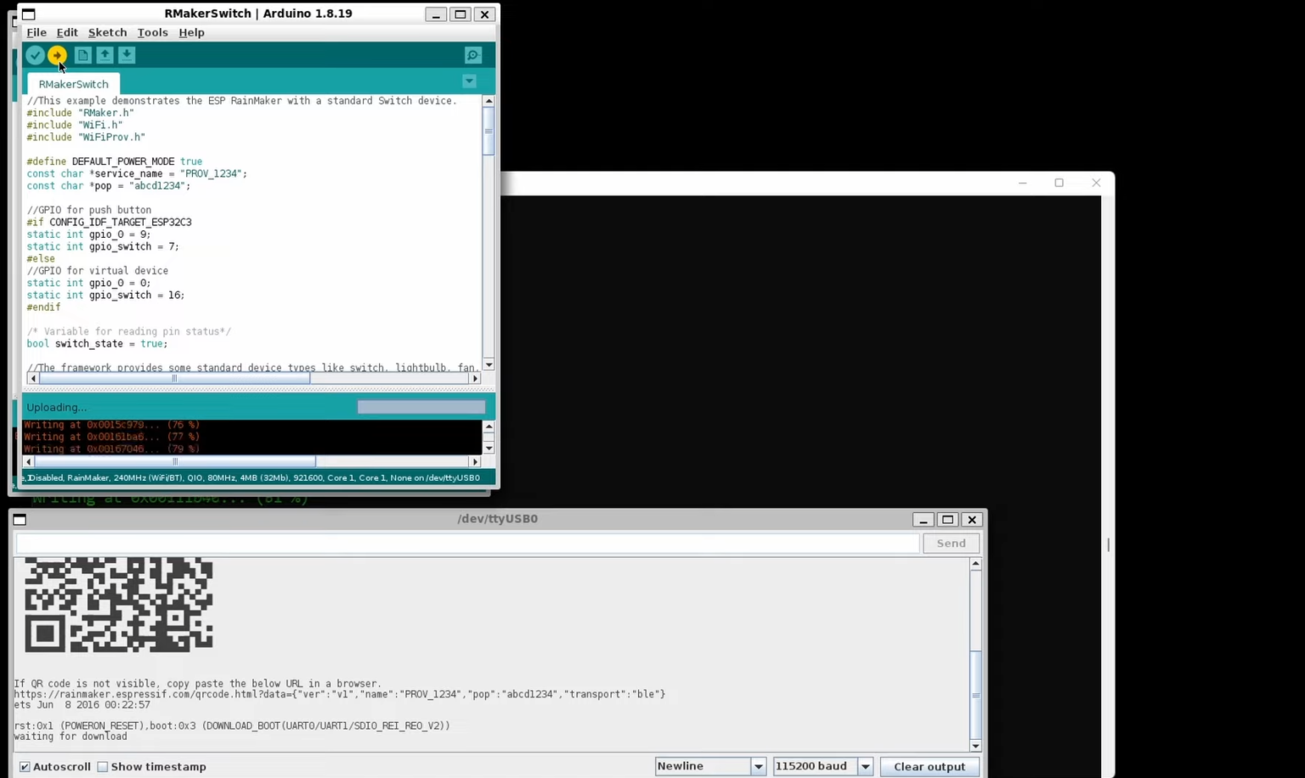
Task: Disable the Autoscroll checkbox
Action: tap(25, 767)
